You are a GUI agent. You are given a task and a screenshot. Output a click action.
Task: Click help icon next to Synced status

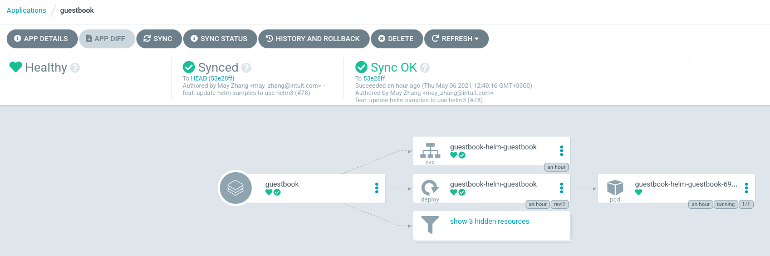coord(246,68)
